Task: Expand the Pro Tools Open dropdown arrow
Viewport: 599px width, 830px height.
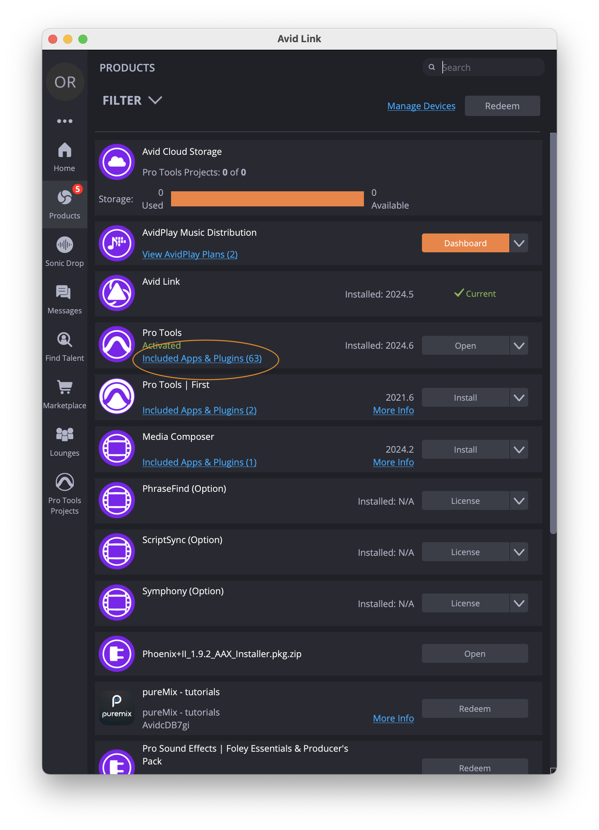Action: point(519,345)
